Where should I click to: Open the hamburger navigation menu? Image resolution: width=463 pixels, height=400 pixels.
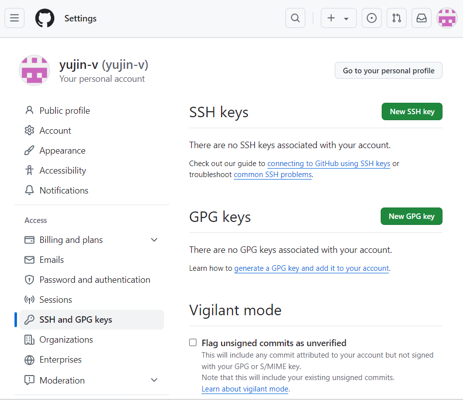click(x=14, y=18)
